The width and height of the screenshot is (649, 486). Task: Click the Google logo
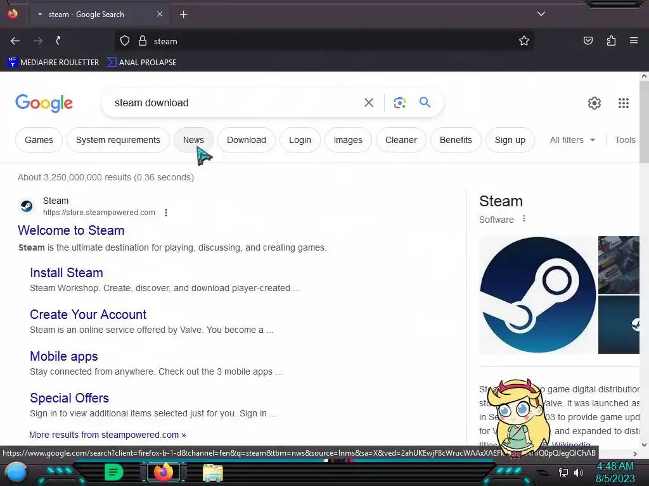[44, 103]
